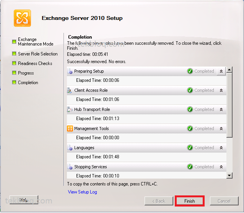Collapse the Languages section
Image resolution: width=244 pixels, height=213 pixels.
(221, 148)
